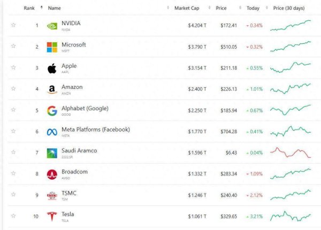Click the Alphabet Google G logo
Viewport: 321px width, 230px height.
click(52, 111)
